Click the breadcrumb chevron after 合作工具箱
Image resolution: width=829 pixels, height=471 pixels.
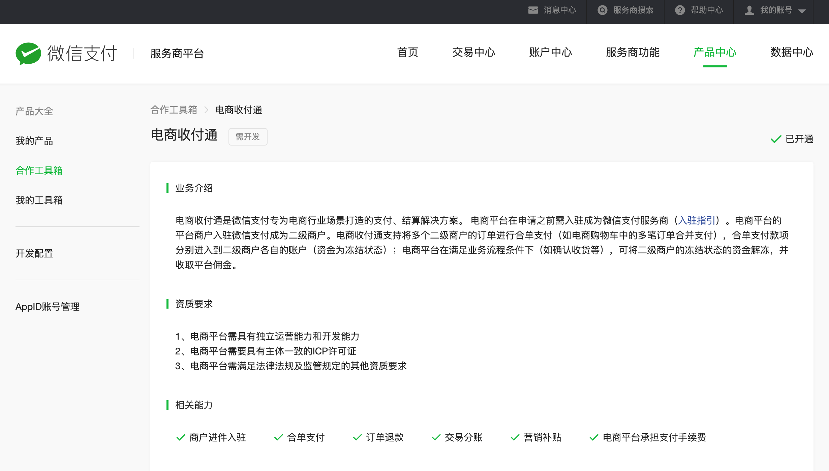click(x=207, y=110)
